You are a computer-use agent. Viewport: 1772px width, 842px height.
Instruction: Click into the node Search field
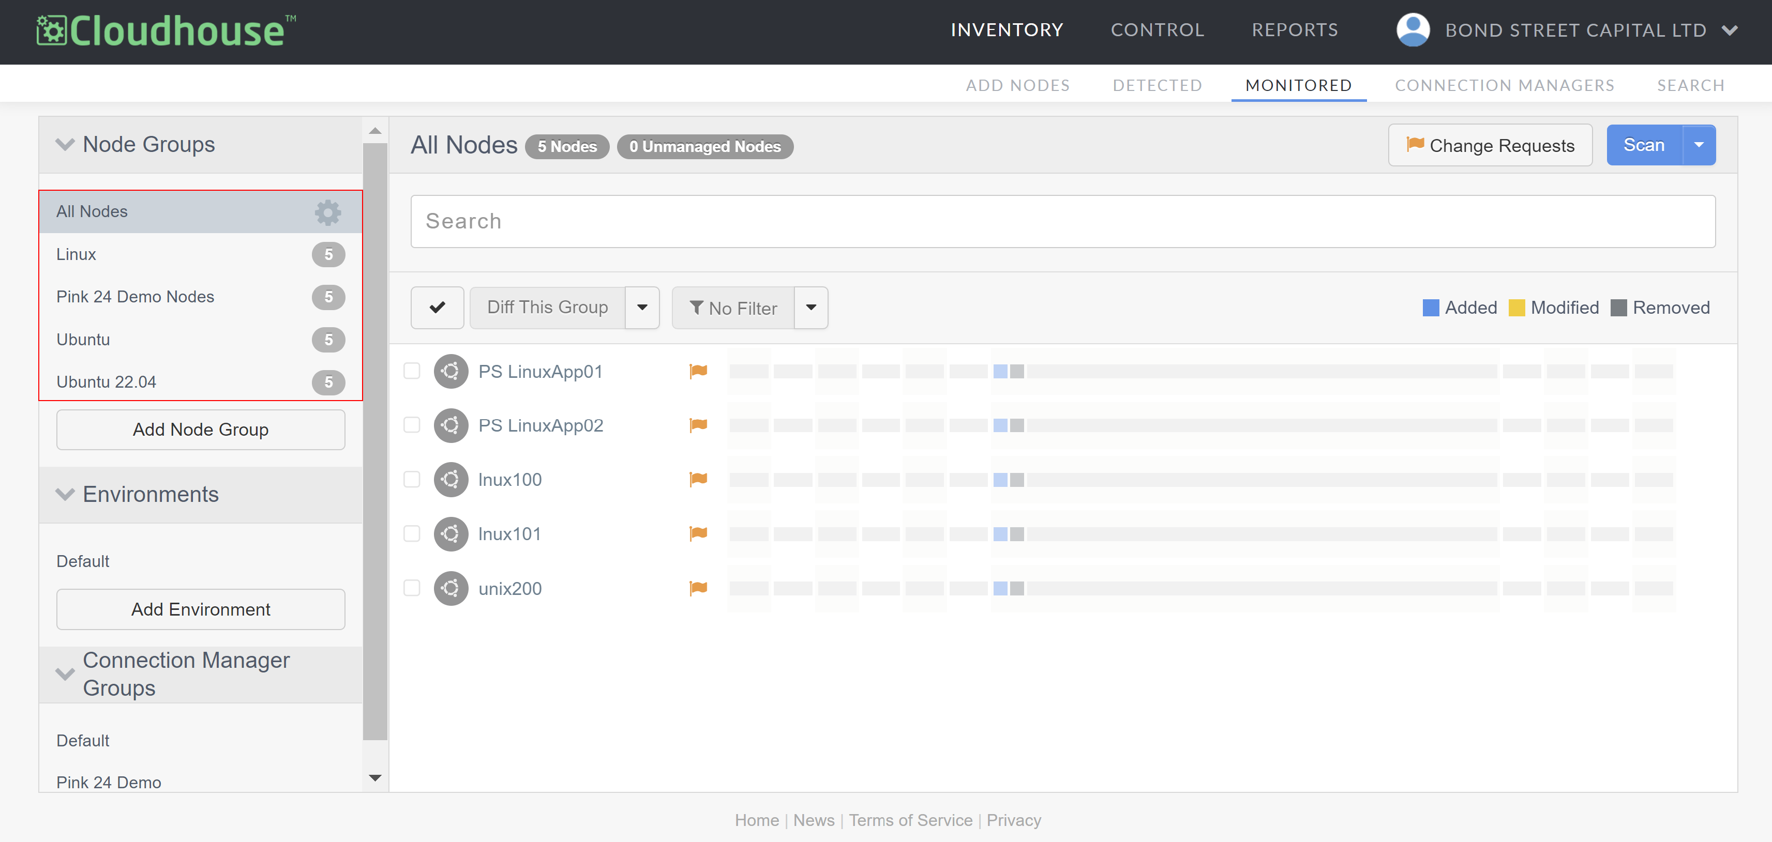(x=1063, y=221)
